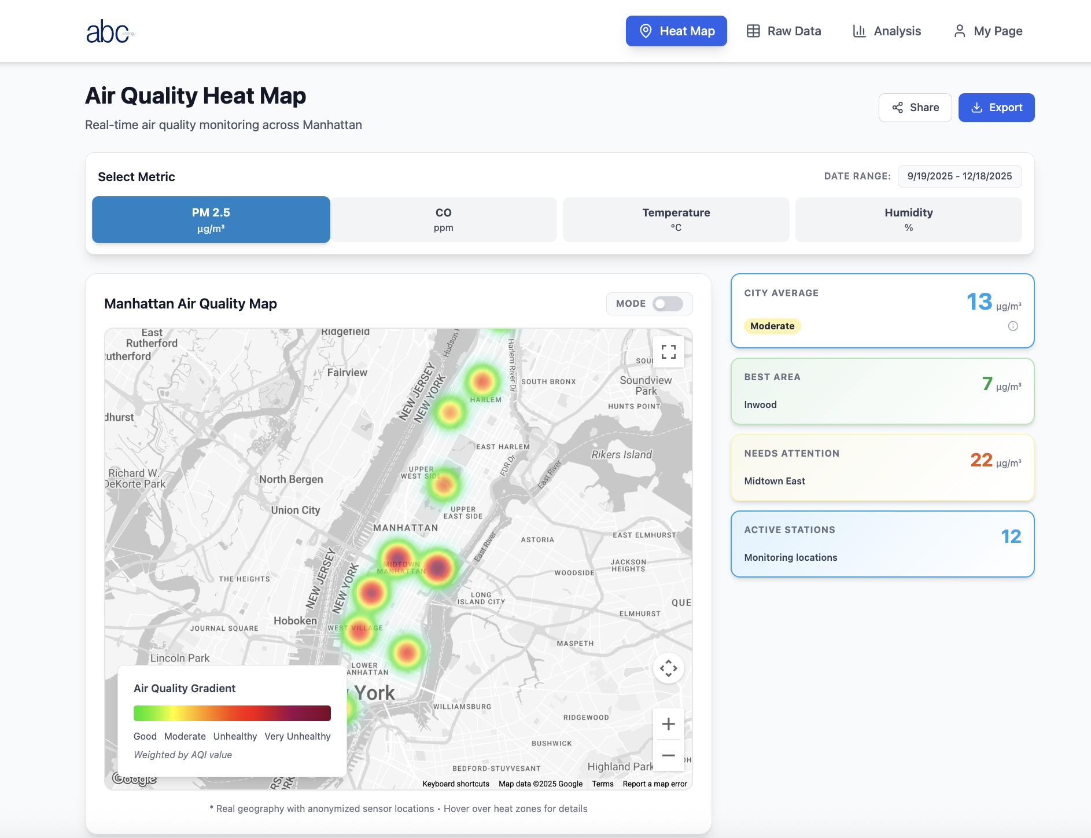Viewport: 1091px width, 838px height.
Task: Click the map camera pan control icon
Action: point(668,668)
